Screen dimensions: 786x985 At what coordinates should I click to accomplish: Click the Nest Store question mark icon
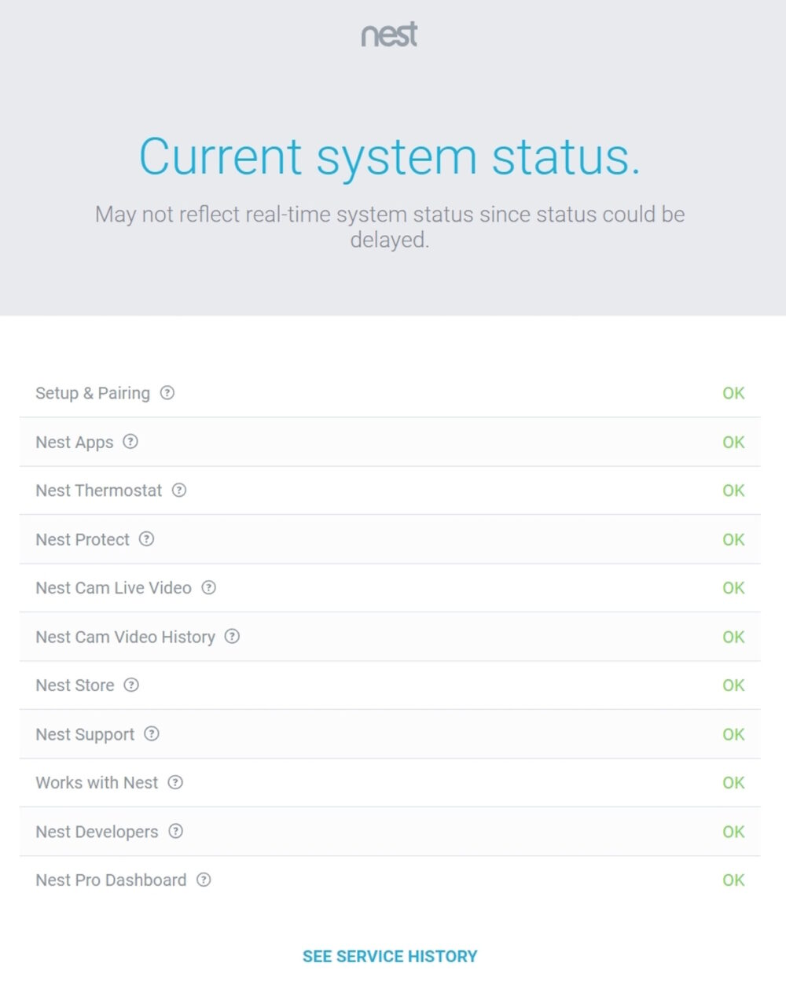tap(130, 685)
